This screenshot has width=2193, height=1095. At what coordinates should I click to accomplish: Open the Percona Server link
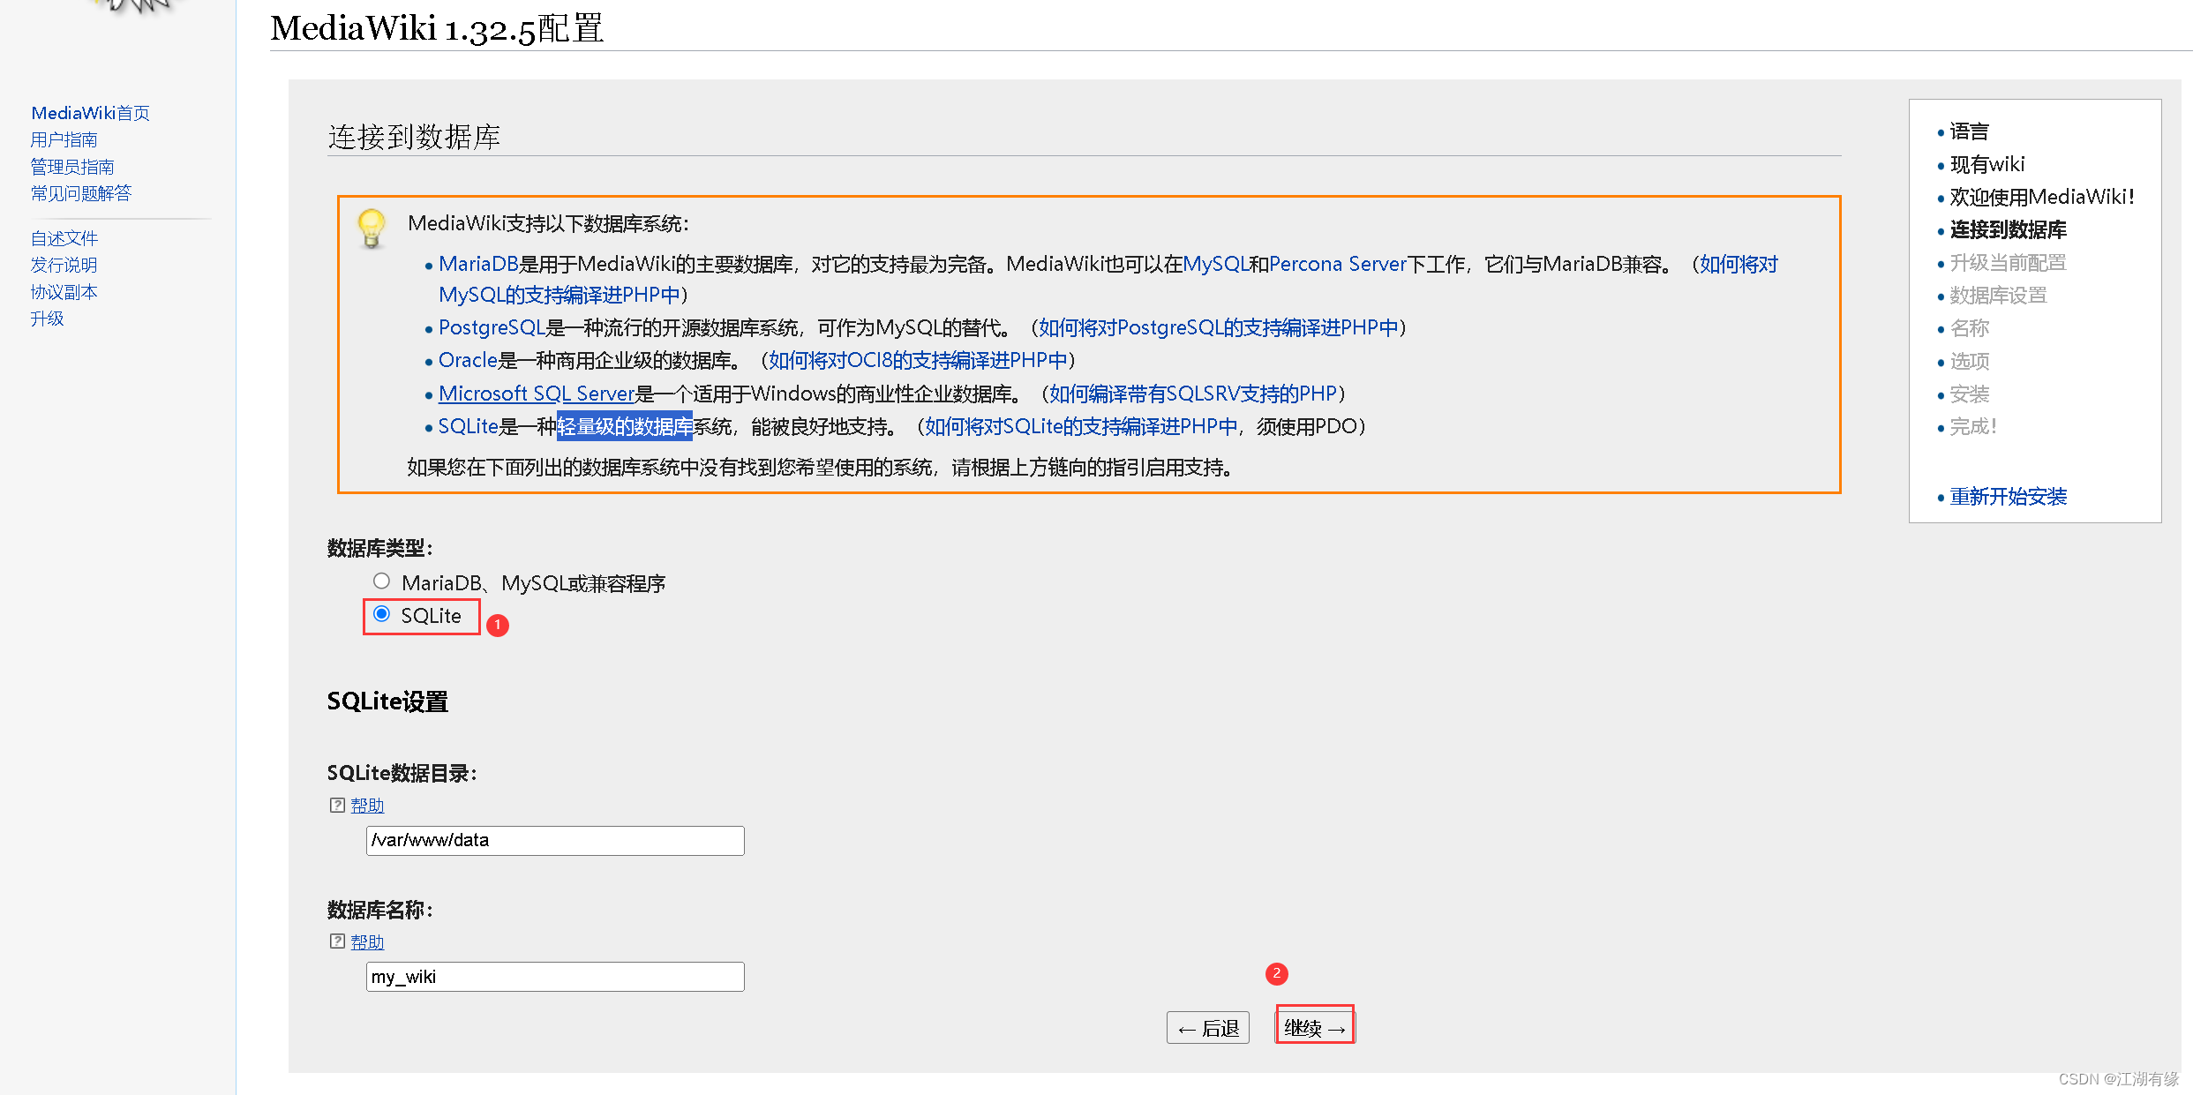(1337, 264)
